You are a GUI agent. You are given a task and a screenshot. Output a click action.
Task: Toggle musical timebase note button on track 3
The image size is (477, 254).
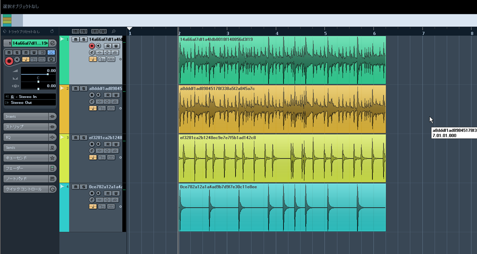click(x=93, y=157)
